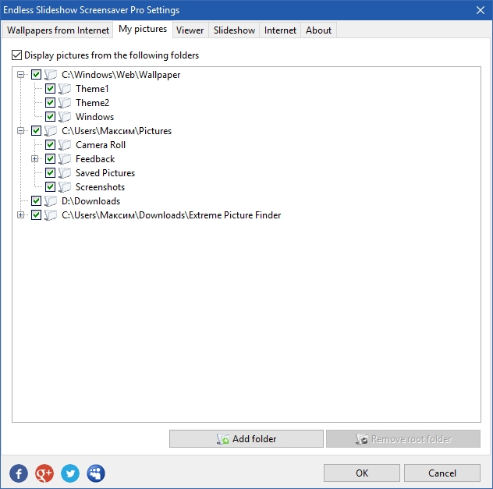493x489 pixels.
Task: Close the settings dialog window
Action: [x=480, y=10]
